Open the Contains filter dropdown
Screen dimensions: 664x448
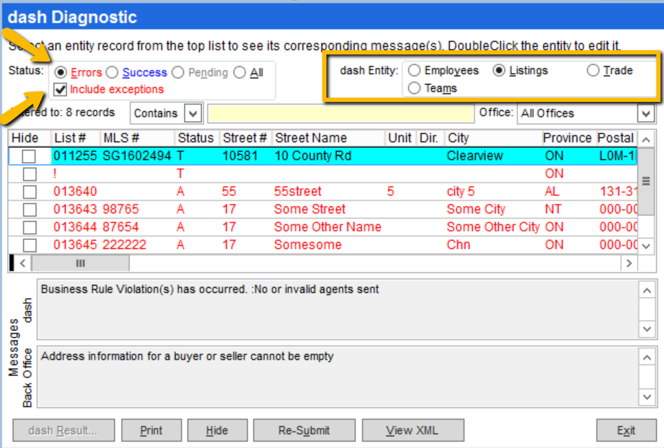pyautogui.click(x=193, y=113)
